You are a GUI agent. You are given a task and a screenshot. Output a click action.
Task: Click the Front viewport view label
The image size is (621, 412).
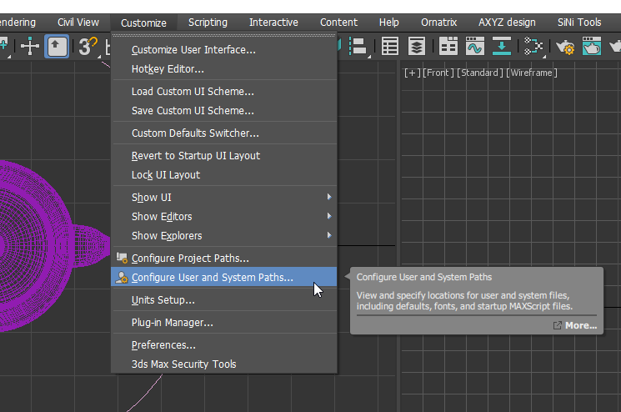pyautogui.click(x=437, y=73)
